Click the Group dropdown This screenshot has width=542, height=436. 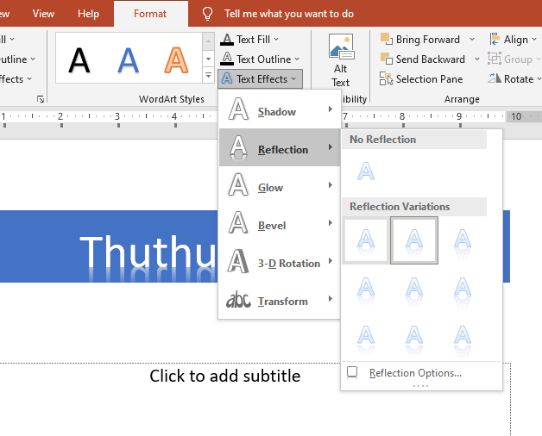[514, 59]
